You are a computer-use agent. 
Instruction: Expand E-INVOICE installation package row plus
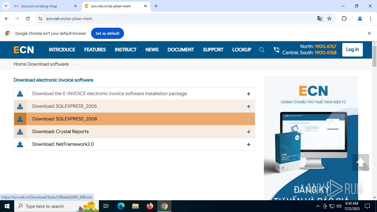tap(249, 94)
